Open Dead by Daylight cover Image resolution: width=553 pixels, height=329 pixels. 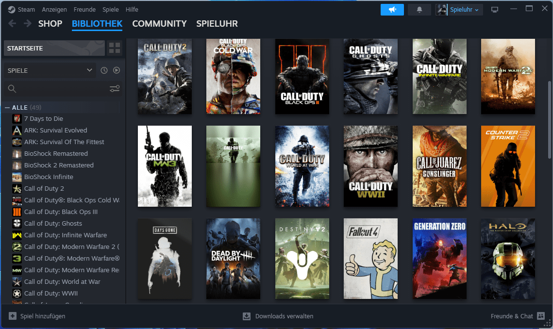pyautogui.click(x=233, y=259)
